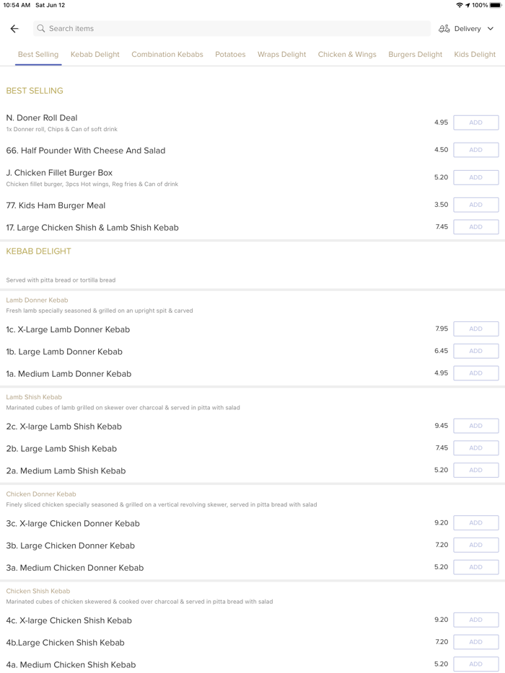Add Medium Lamb Shish Kebab

475,470
